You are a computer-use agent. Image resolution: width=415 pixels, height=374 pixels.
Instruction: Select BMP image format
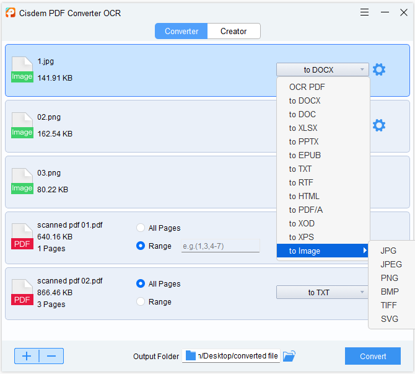click(x=390, y=292)
